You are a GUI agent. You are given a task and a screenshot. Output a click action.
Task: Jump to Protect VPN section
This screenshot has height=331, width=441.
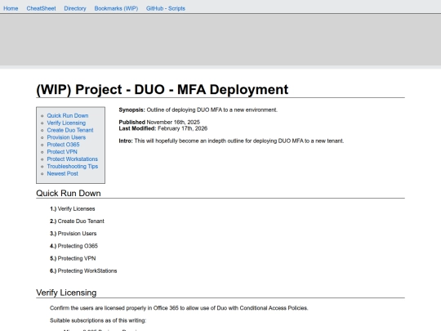[x=62, y=152]
